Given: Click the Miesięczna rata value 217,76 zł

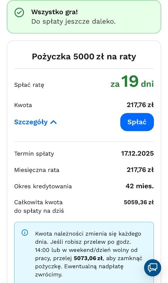Looking at the screenshot, I should click(x=140, y=170).
